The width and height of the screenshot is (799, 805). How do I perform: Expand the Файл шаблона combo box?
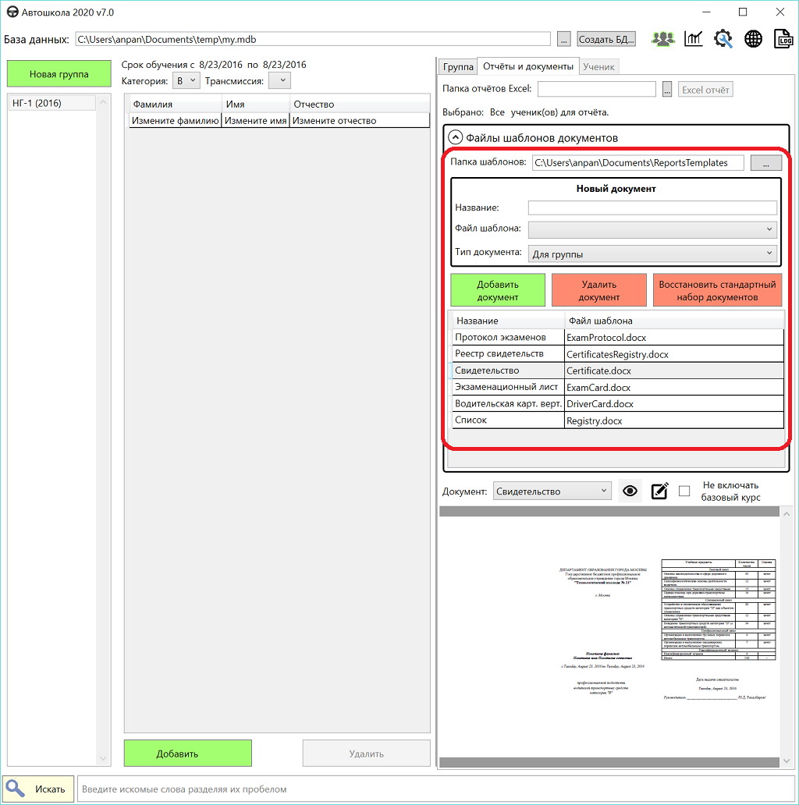click(x=652, y=229)
